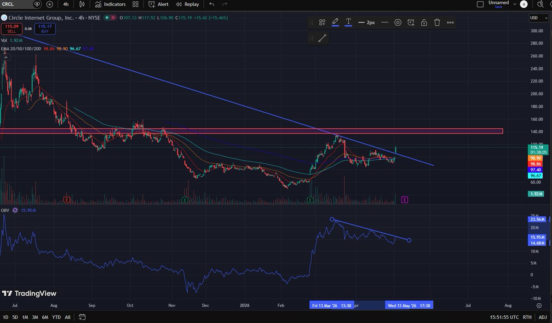
Task: Open the 15:51:55 UTC timezone menu
Action: 505,317
